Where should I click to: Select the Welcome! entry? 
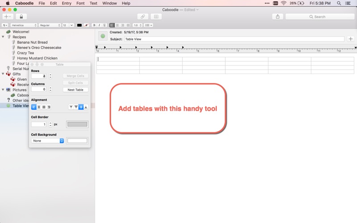pos(21,32)
